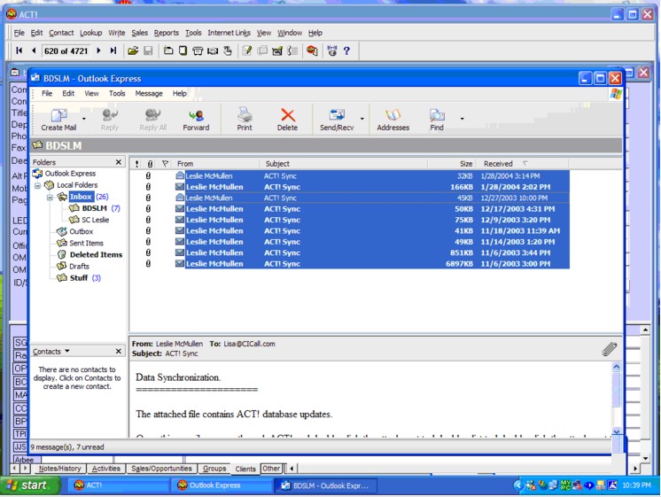This screenshot has width=661, height=497.
Task: Click preview pane scroll up arrow
Action: (616, 367)
